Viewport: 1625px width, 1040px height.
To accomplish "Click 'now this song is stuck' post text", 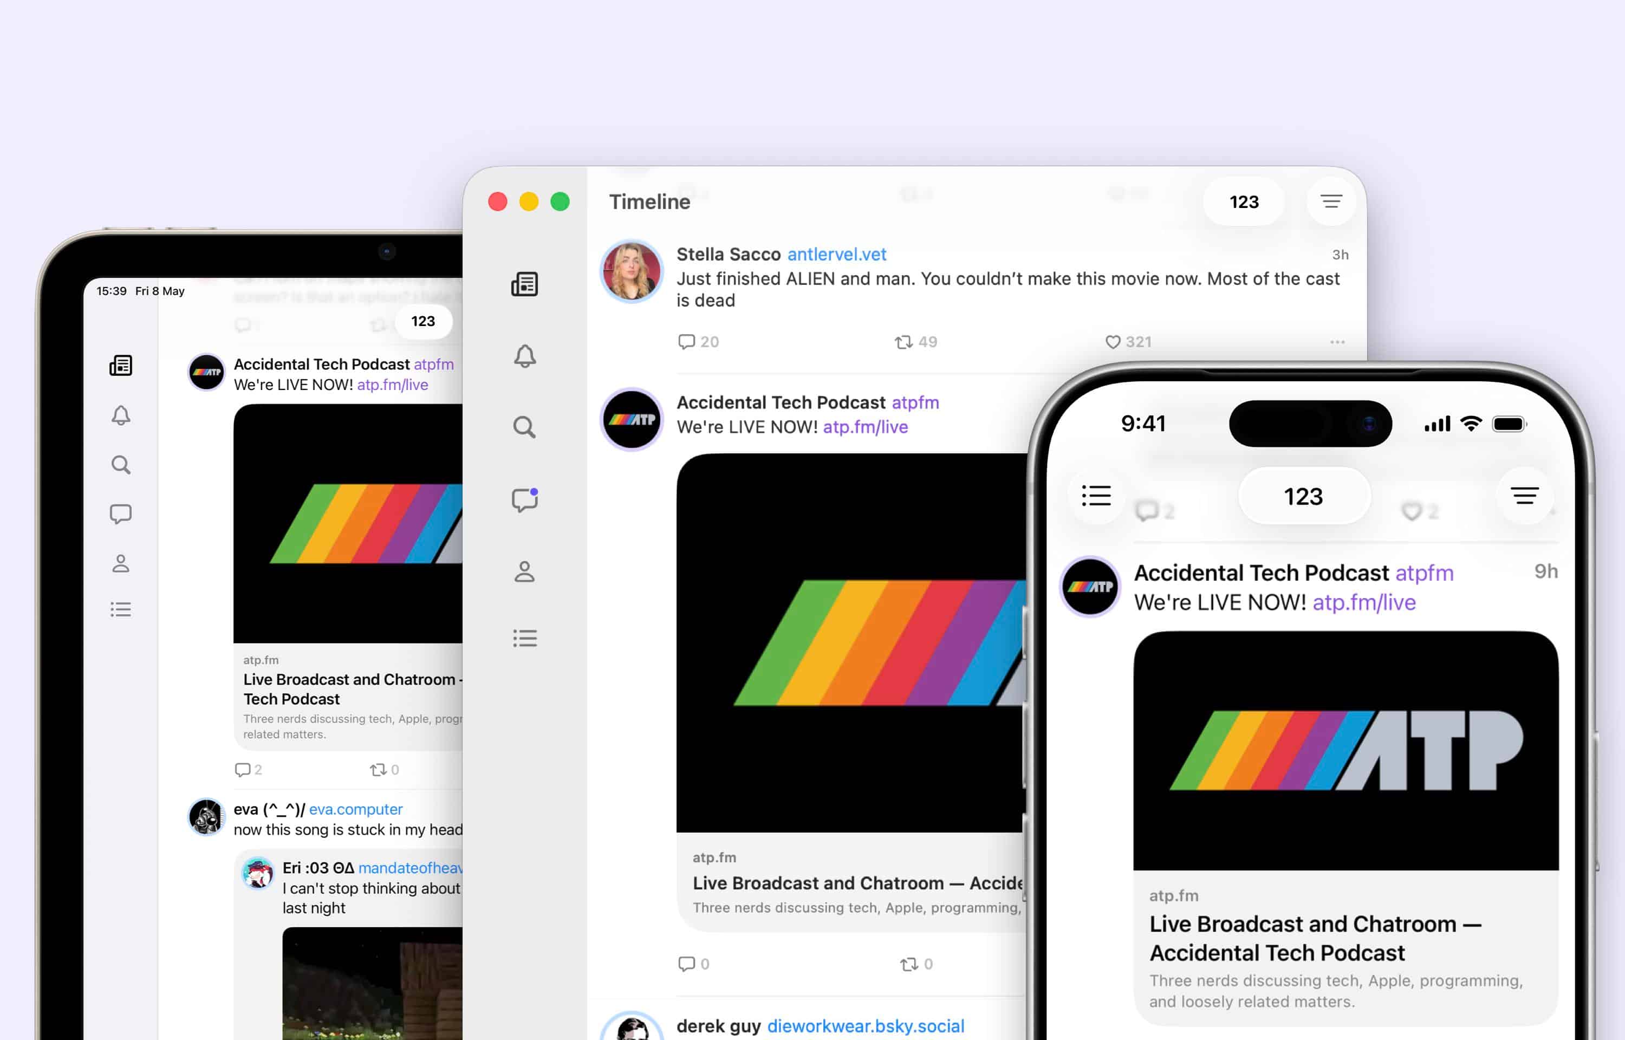I will coord(348,829).
